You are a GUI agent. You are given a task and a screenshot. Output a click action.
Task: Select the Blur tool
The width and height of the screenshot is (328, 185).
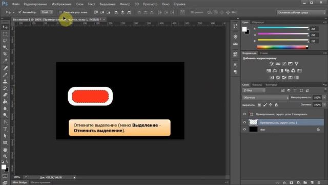pos(5,108)
